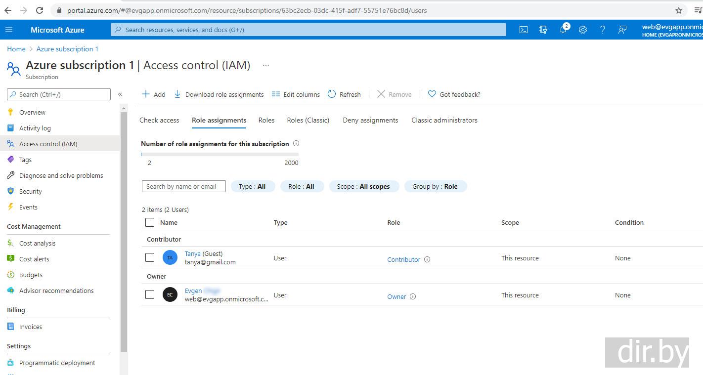Viewport: 703px width, 375px height.
Task: Open portal settings gear
Action: (583, 30)
